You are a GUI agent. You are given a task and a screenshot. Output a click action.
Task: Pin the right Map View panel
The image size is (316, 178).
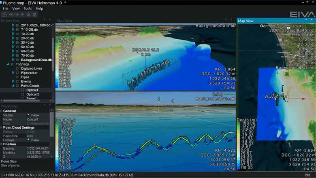click(306, 19)
